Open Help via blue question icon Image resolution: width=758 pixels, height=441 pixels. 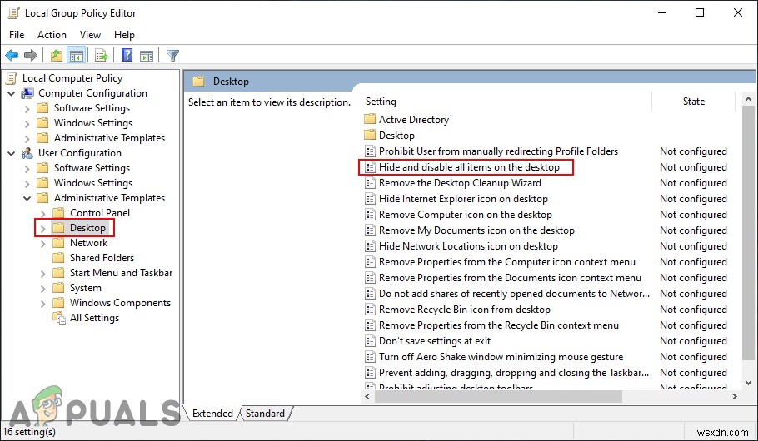(x=127, y=56)
